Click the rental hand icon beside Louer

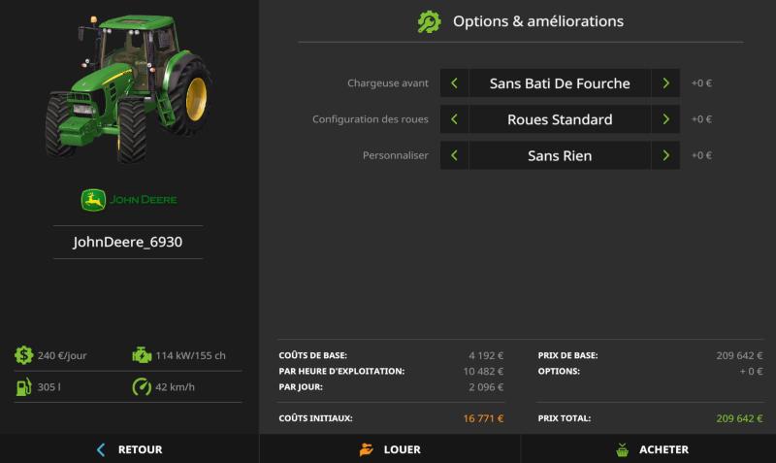click(366, 449)
